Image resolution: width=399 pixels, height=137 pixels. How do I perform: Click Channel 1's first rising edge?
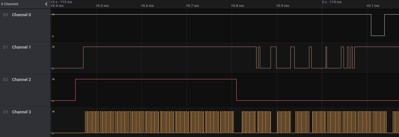(83, 58)
